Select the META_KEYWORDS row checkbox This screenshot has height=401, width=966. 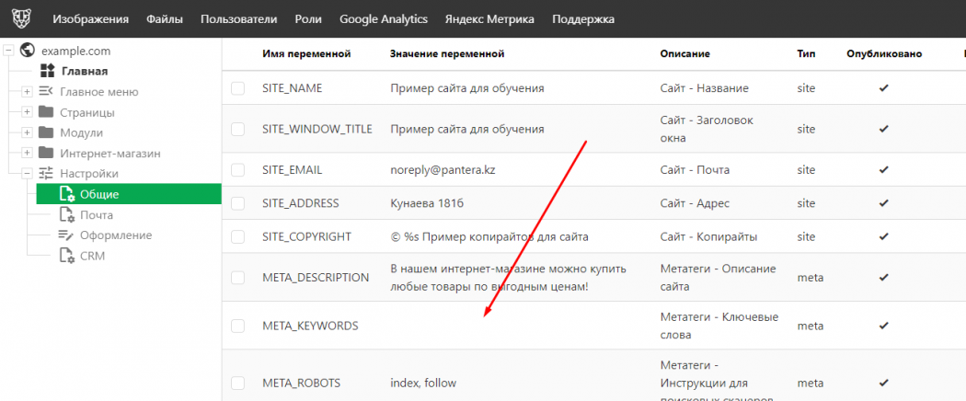click(238, 326)
